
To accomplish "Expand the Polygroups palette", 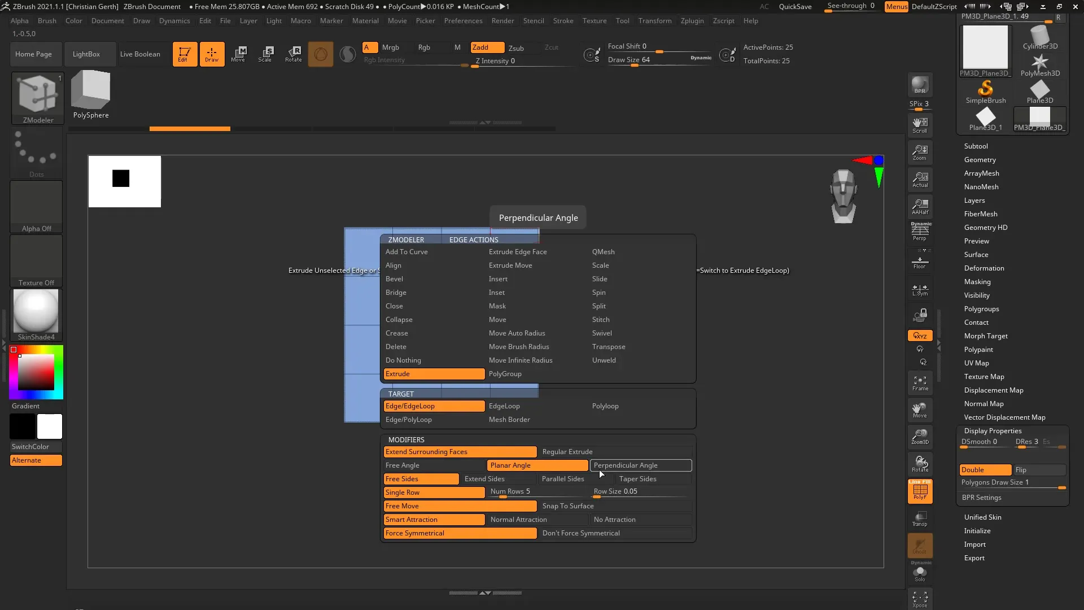I will (x=981, y=309).
